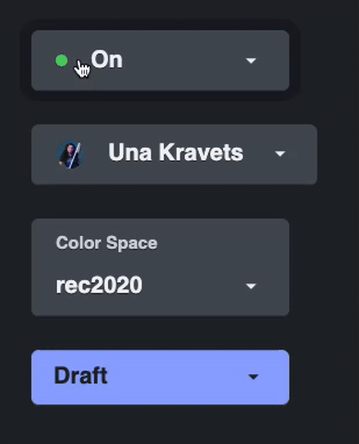Image resolution: width=359 pixels, height=444 pixels.
Task: Click empty area inside the On select
Action: (x=184, y=61)
